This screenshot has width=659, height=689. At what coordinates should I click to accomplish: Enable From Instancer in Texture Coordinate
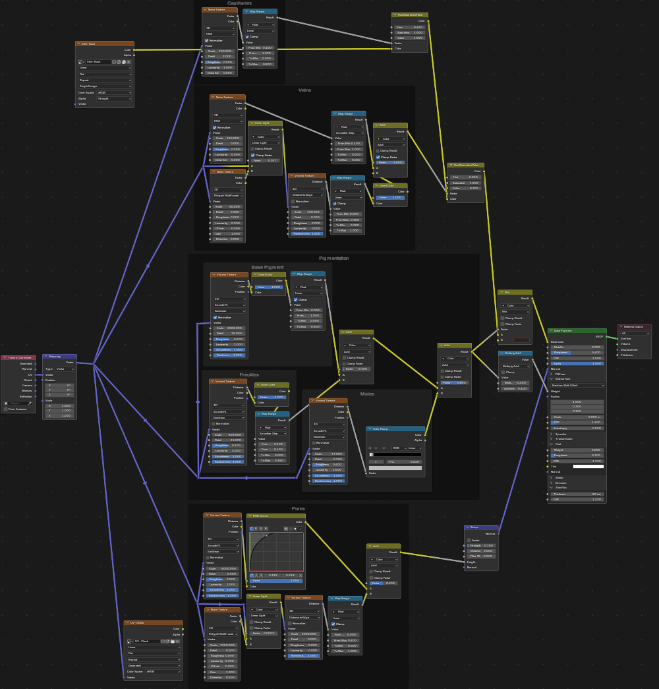pyautogui.click(x=6, y=409)
